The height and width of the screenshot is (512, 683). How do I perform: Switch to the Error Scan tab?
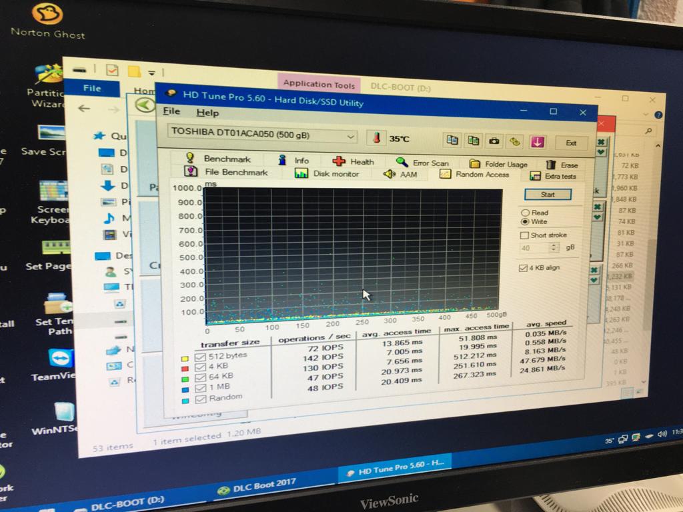[x=422, y=163]
